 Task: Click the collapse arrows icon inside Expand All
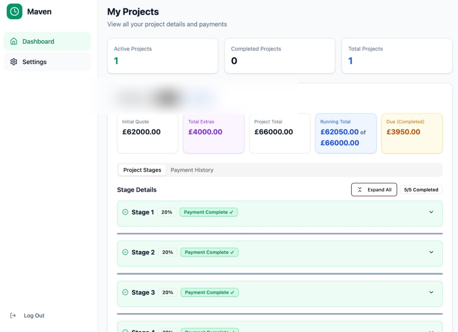[360, 190]
